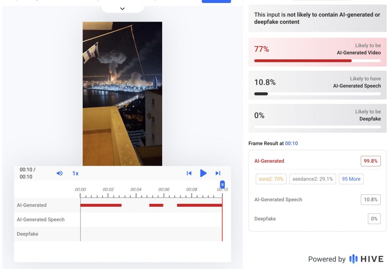Click the last AI-Generated timeline segment
This screenshot has width=388, height=269.
tap(199, 205)
